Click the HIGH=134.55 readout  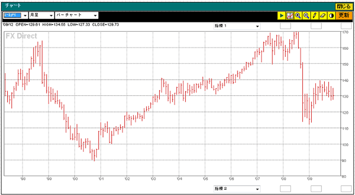click(53, 24)
